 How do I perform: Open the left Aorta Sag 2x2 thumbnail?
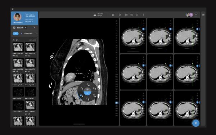click(x=18, y=78)
